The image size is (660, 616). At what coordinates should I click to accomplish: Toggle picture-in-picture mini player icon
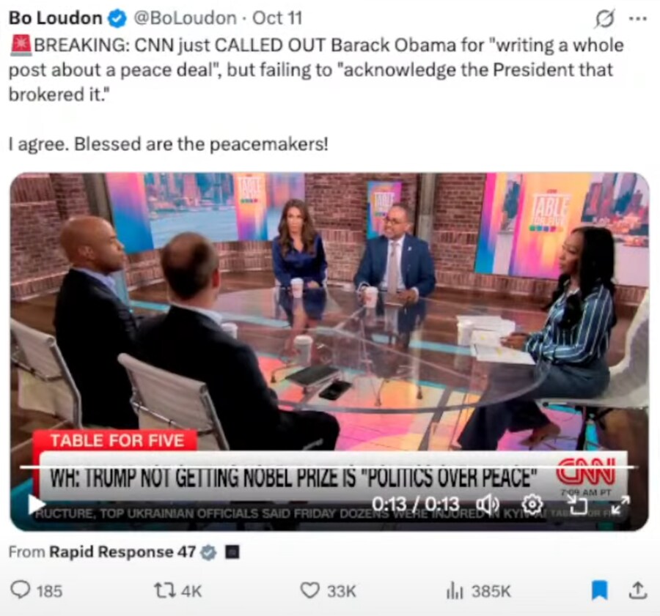tap(576, 504)
